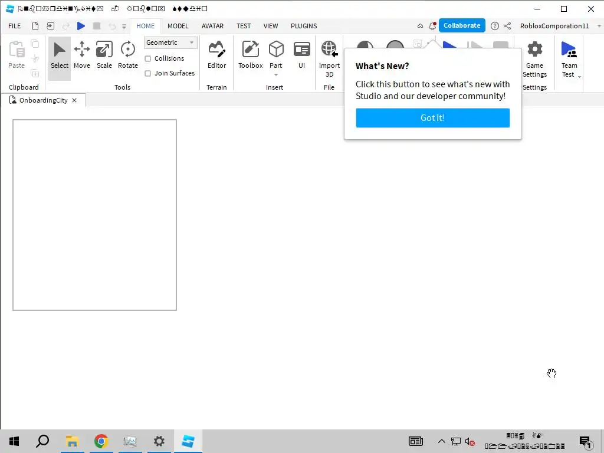Show hidden system tray icons
This screenshot has width=604, height=453.
point(441,441)
